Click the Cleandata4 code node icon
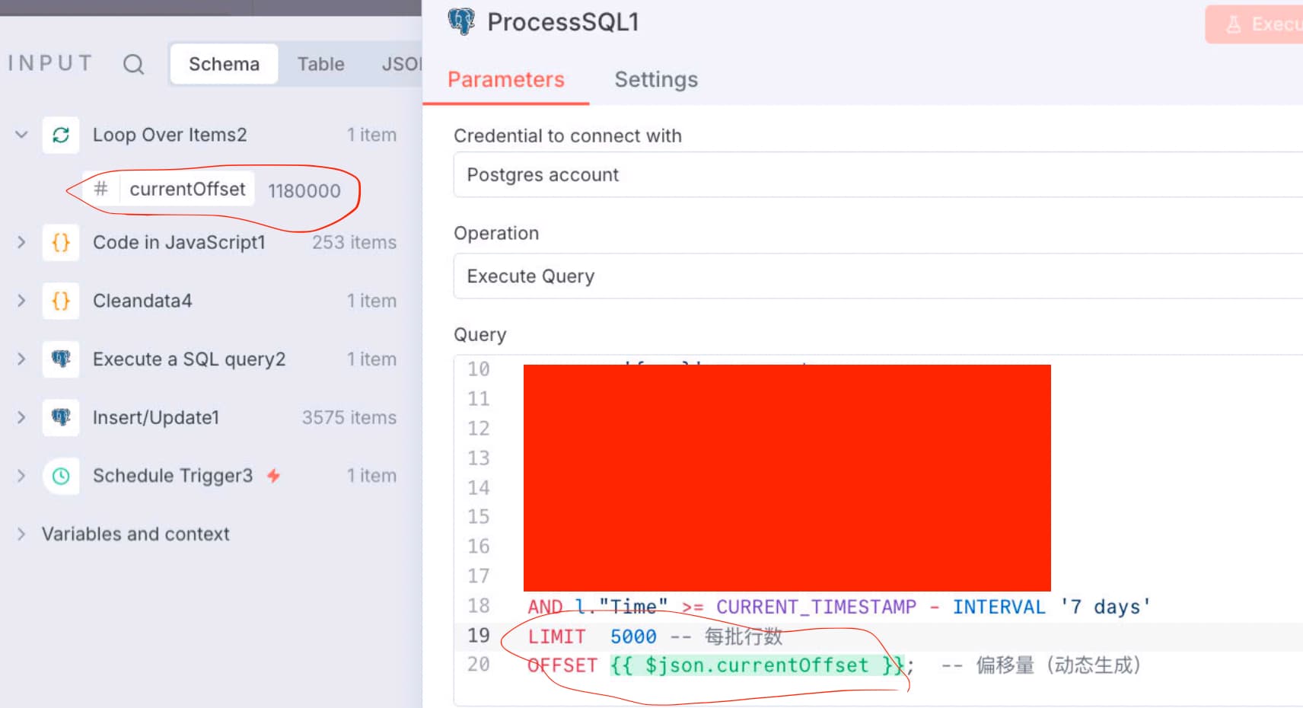Viewport: 1303px width, 708px height. 61,301
